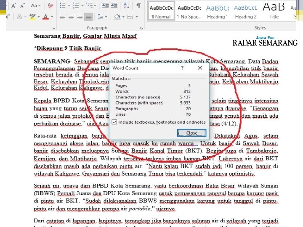The width and height of the screenshot is (303, 227).
Task: Apply the Normal style
Action: [161, 11]
